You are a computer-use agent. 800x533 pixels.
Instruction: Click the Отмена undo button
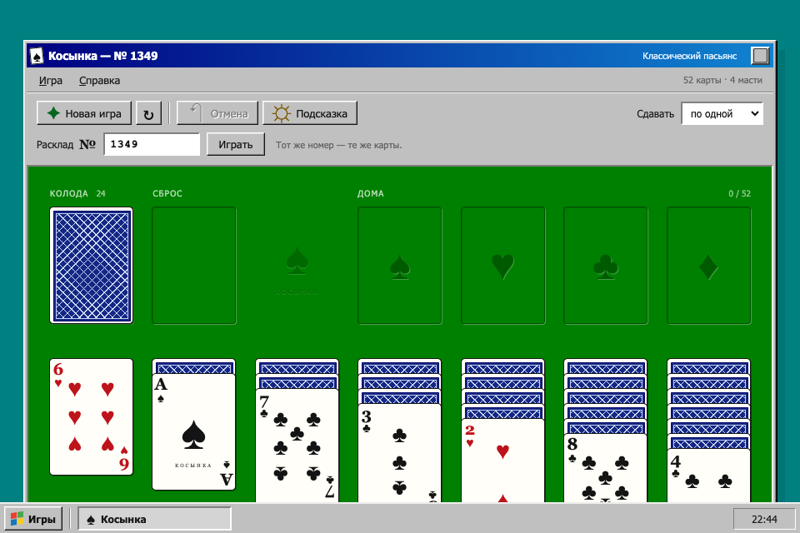pyautogui.click(x=217, y=114)
